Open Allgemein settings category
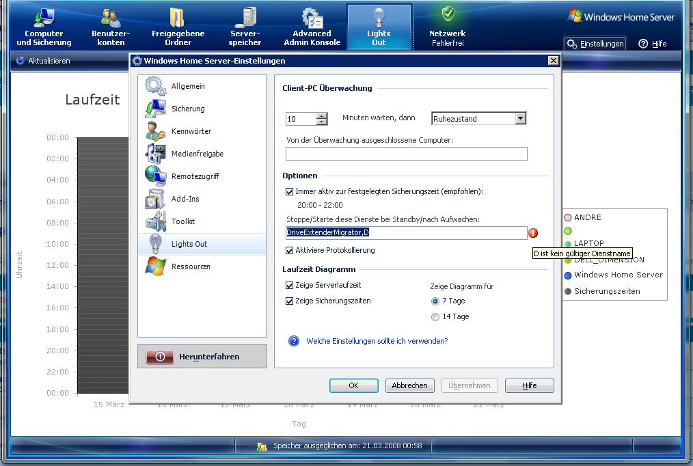The width and height of the screenshot is (693, 466). (x=202, y=86)
